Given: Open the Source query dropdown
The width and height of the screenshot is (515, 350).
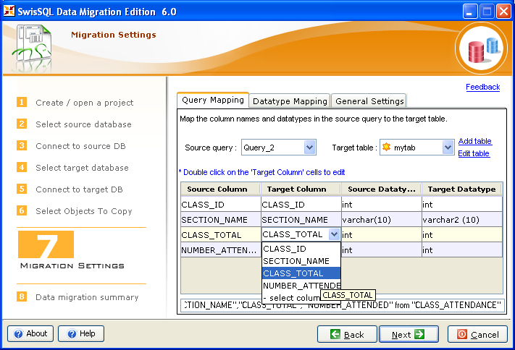Looking at the screenshot, I should [309, 148].
